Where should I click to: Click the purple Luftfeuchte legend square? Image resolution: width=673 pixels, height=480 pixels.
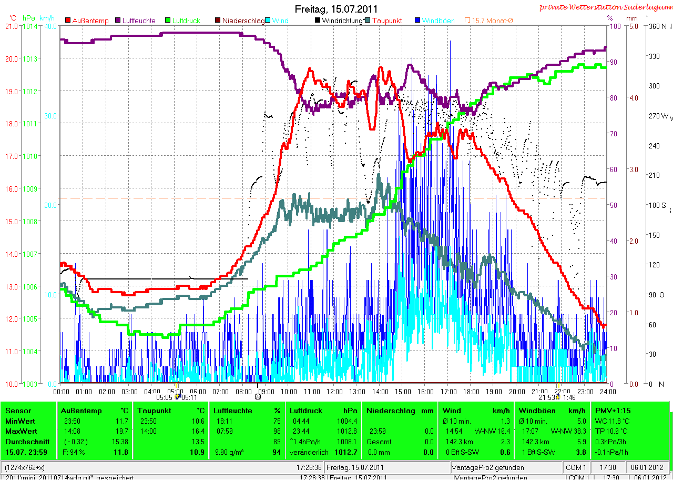tap(118, 21)
